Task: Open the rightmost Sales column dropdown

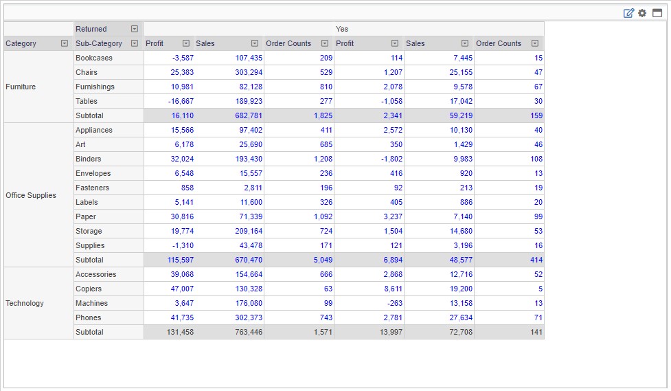Action: 465,43
